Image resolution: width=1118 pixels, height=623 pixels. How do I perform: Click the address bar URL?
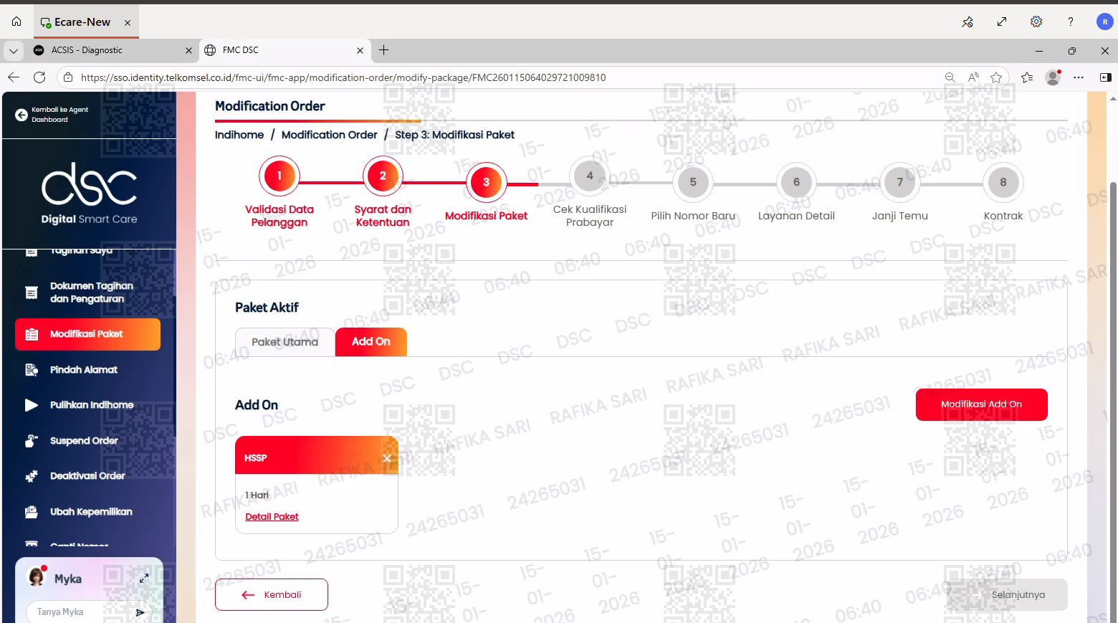(343, 77)
